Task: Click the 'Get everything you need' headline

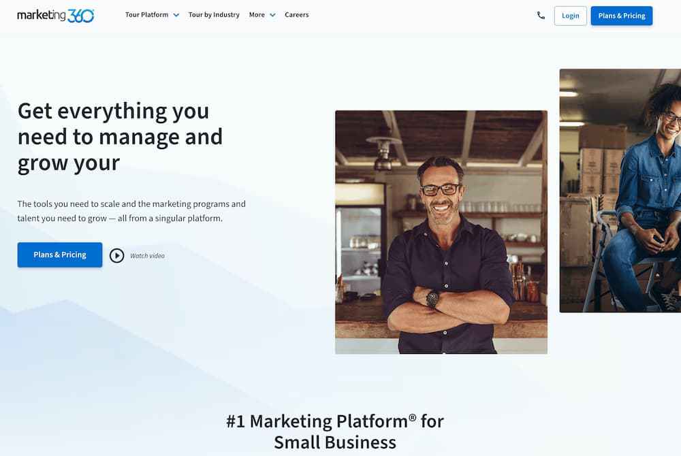Action: (120, 137)
